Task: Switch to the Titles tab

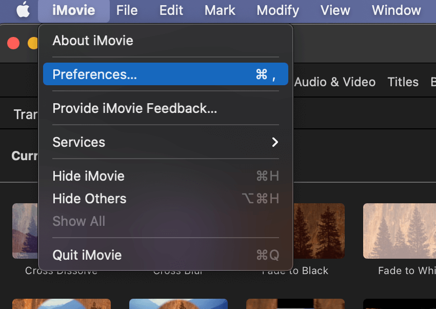Action: pos(403,82)
